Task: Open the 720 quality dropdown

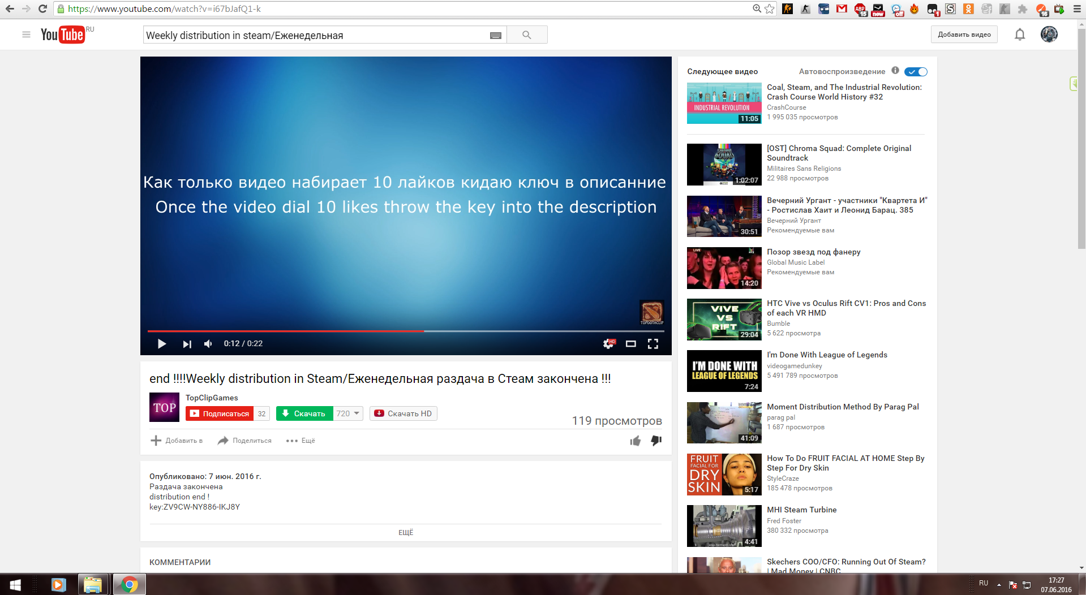Action: [x=348, y=413]
